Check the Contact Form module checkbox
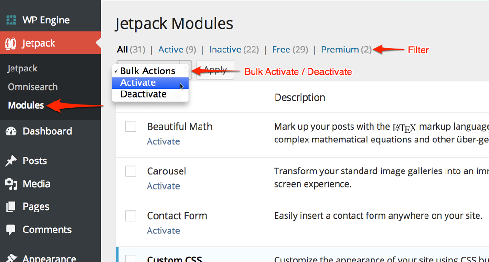Image resolution: width=489 pixels, height=262 pixels. (x=131, y=215)
